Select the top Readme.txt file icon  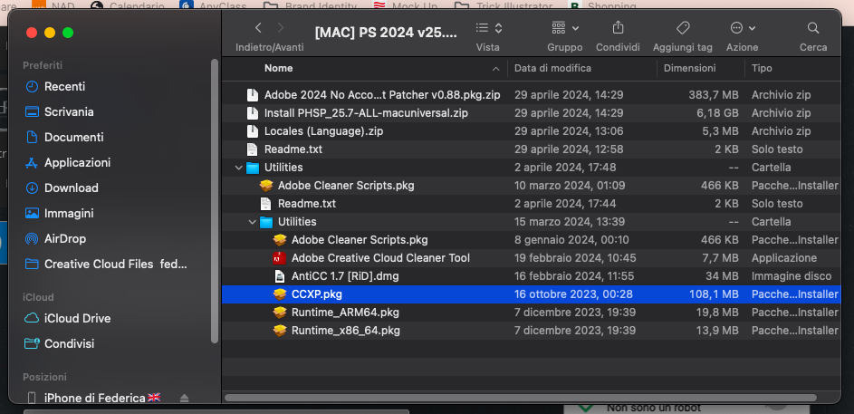pyautogui.click(x=252, y=149)
